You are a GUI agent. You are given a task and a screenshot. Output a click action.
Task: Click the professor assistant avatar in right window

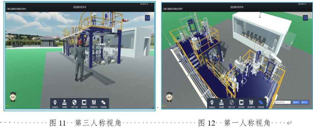(x=170, y=97)
